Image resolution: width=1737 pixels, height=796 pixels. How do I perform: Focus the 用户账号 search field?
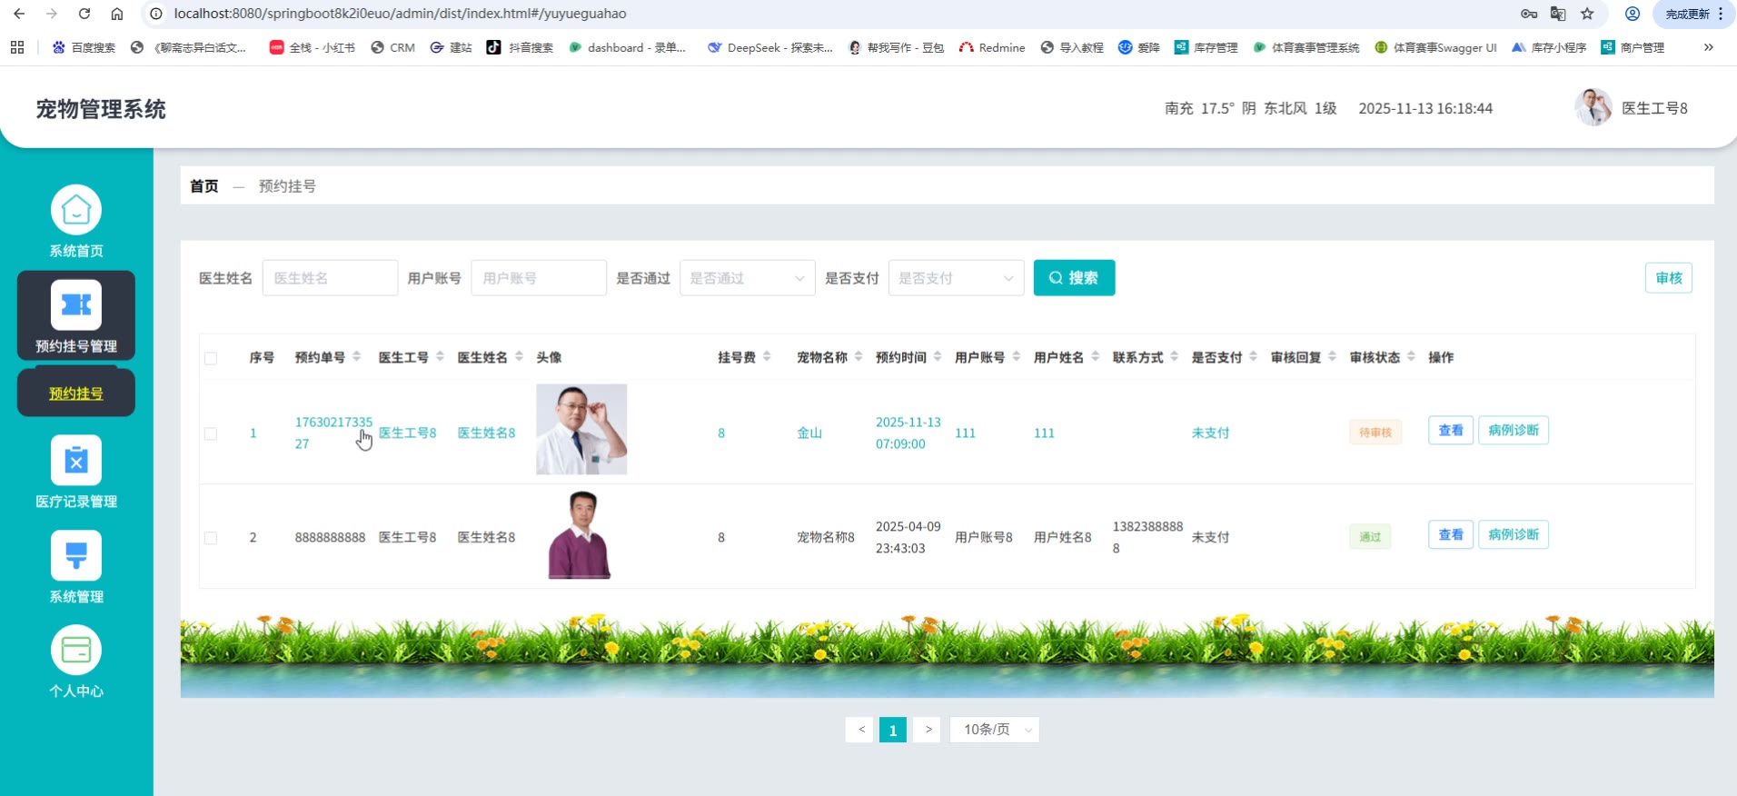[x=539, y=278]
